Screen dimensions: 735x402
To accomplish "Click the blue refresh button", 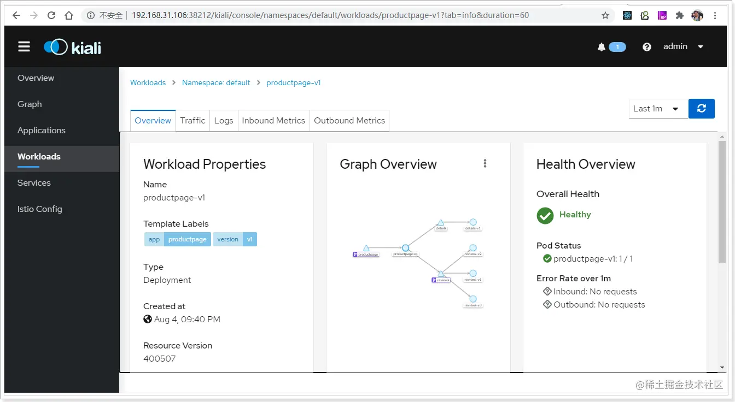I will click(702, 108).
